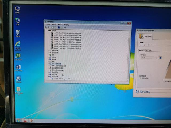Select the 电池 (Batteries) category
The height and width of the screenshot is (128, 171).
[53, 55]
